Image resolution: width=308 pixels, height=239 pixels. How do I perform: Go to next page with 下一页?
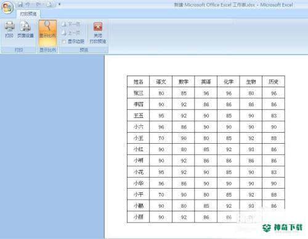(x=71, y=25)
